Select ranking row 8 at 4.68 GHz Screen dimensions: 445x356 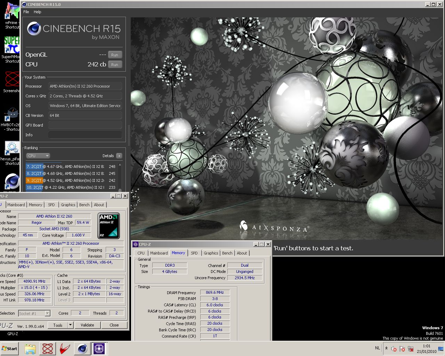[x=71, y=173]
